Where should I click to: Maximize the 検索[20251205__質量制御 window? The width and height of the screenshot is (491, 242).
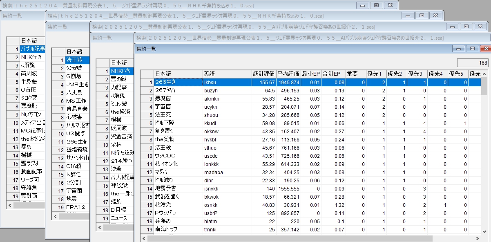pyautogui.click(x=466, y=27)
